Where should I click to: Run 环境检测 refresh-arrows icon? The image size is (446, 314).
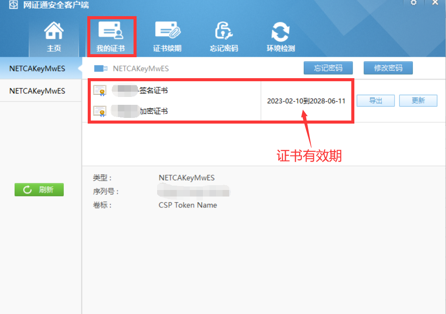coord(281,31)
